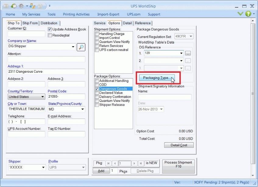Check Additional Handling package option
This screenshot has height=187, width=258.
pos(97,81)
